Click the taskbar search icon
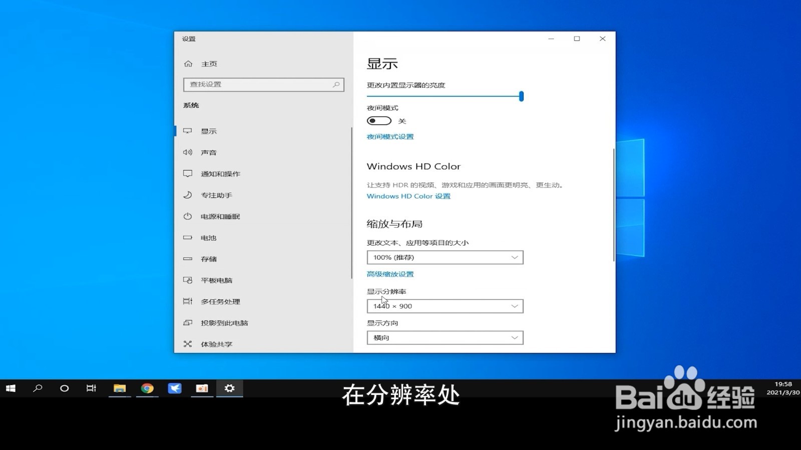 pos(38,388)
